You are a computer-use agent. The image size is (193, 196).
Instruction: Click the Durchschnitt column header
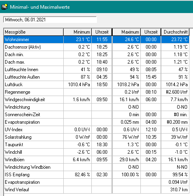pyautogui.click(x=175, y=32)
